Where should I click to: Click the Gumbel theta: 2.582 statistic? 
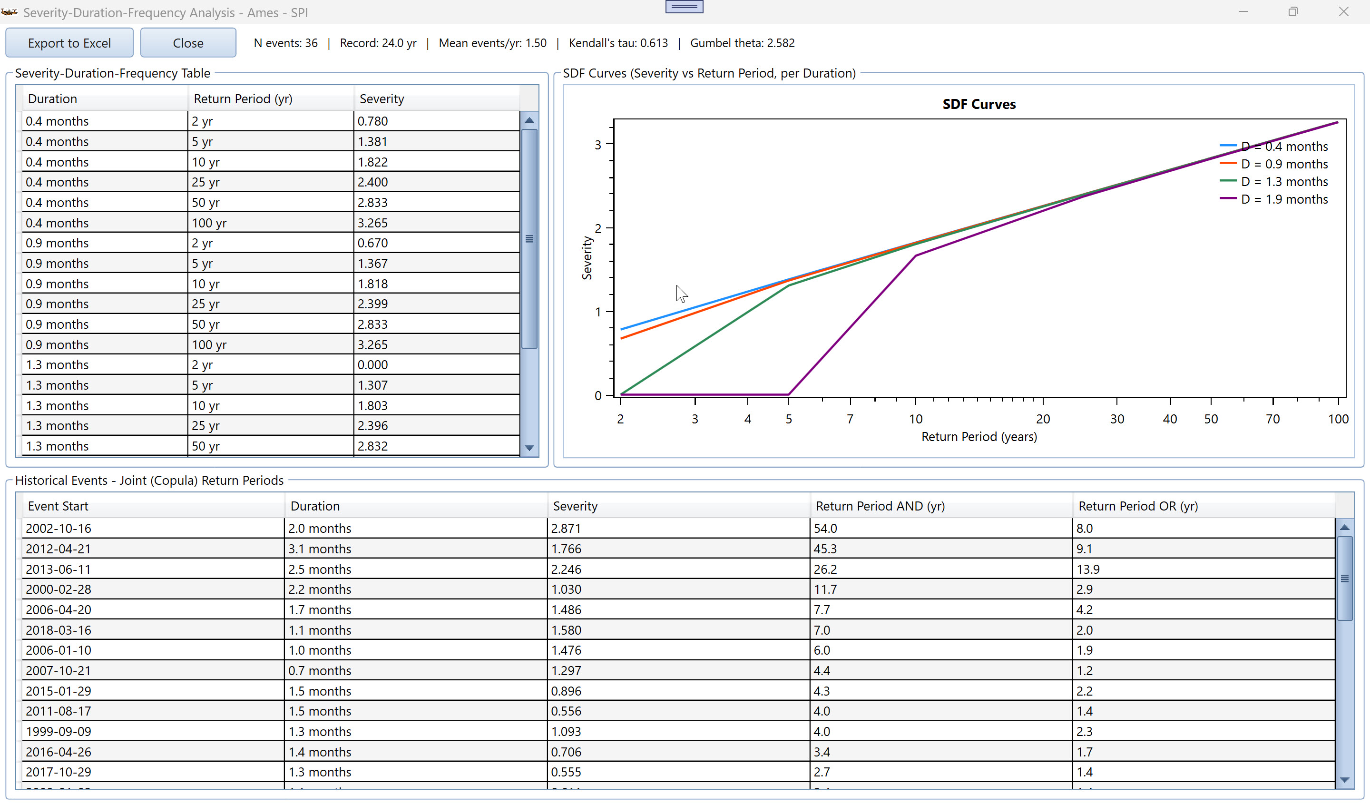(x=742, y=43)
